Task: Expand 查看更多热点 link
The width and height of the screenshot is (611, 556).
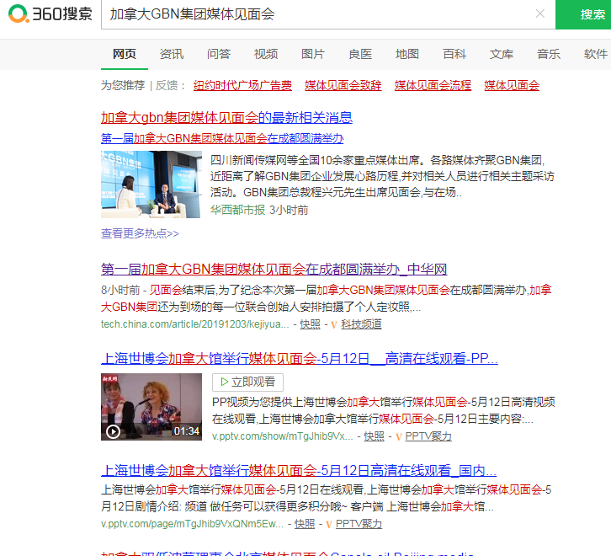Action: [x=140, y=233]
